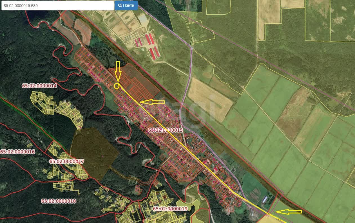Click the blue-roofed building near the bottom right
355x223 pixels.
(x=264, y=199)
